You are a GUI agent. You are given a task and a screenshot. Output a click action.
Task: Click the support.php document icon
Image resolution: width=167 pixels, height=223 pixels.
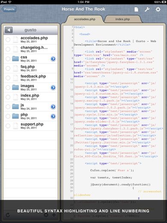(15, 126)
